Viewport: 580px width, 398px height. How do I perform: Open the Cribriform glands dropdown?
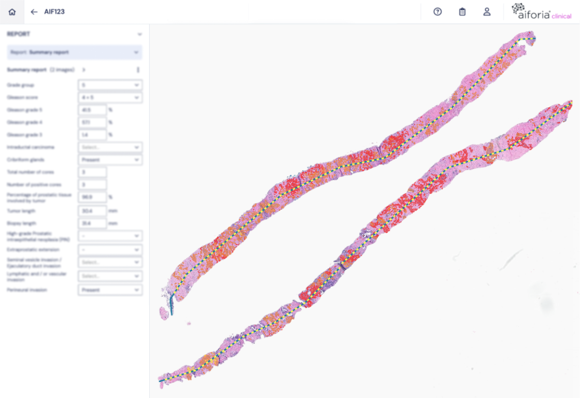110,160
